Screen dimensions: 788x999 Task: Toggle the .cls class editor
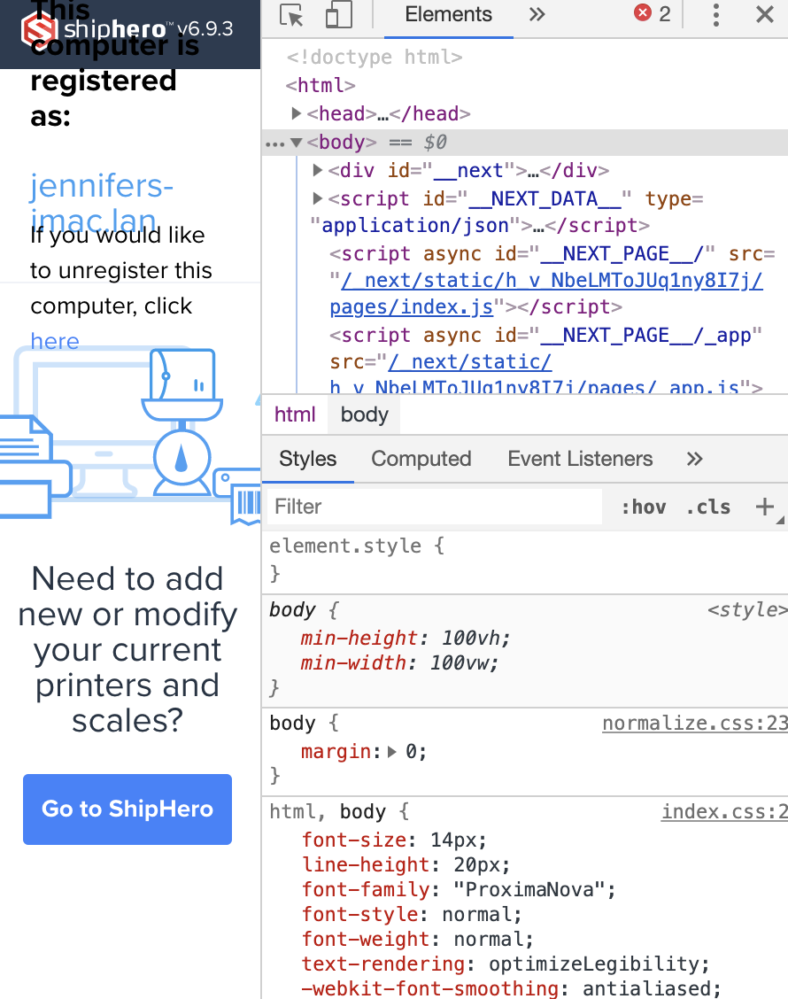pyautogui.click(x=708, y=507)
